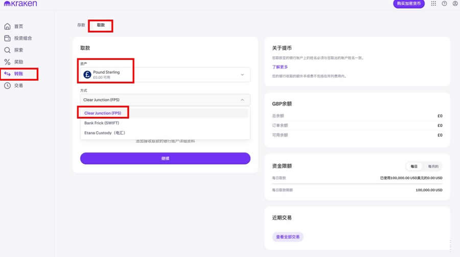Open 交易 trade in sidebar
This screenshot has width=460, height=257.
[18, 85]
